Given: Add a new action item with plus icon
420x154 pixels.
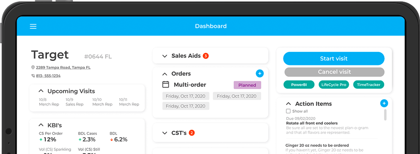Looking at the screenshot, I should pyautogui.click(x=384, y=103).
